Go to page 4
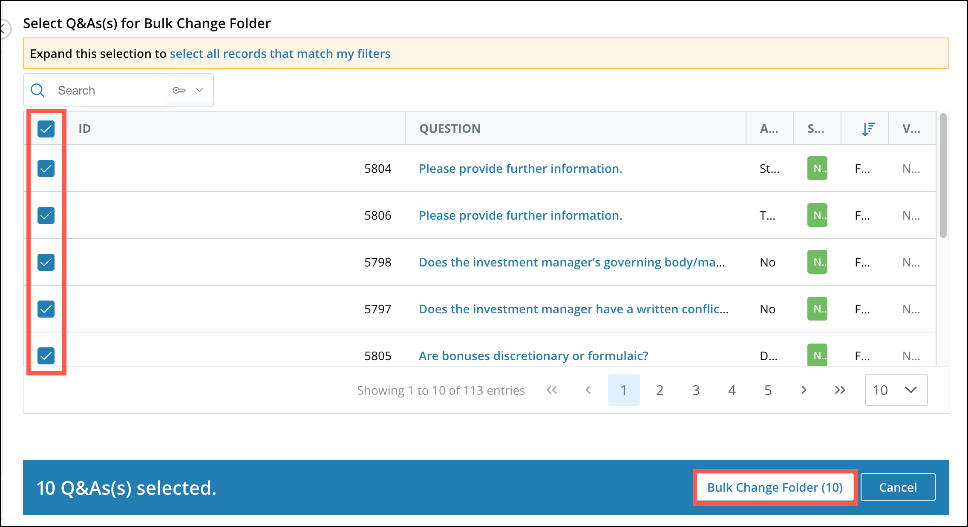968x527 pixels. pos(732,390)
